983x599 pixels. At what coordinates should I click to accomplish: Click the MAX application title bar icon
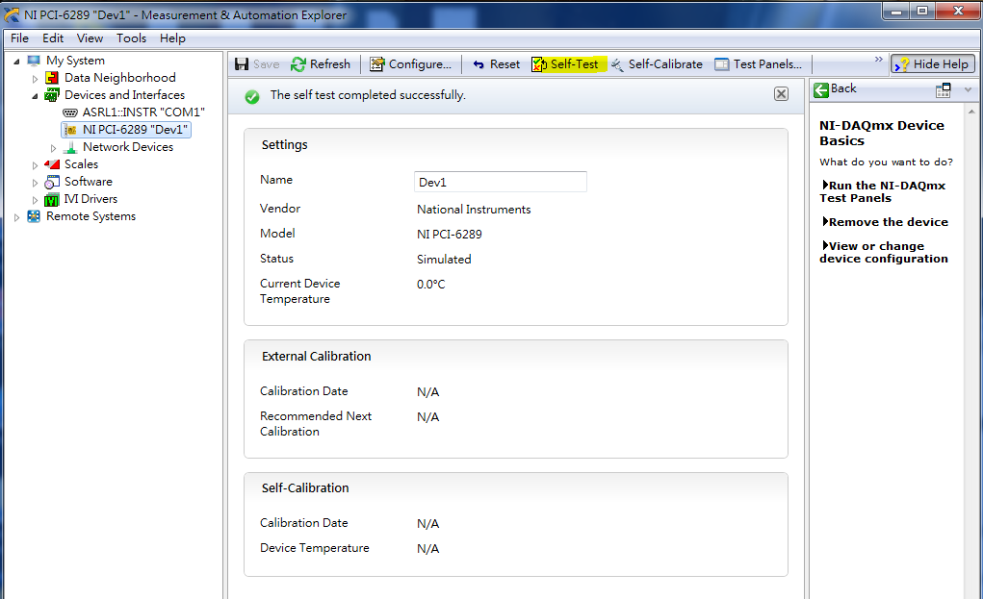pos(12,13)
